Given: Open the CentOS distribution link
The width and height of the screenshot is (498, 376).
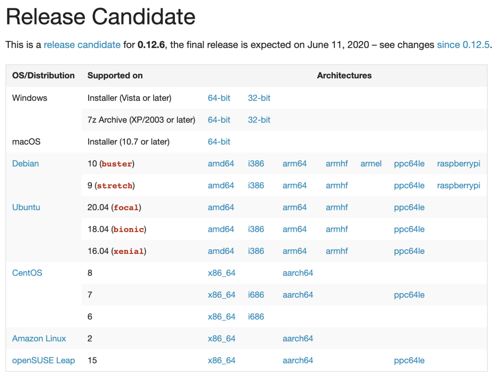Looking at the screenshot, I should [x=27, y=273].
